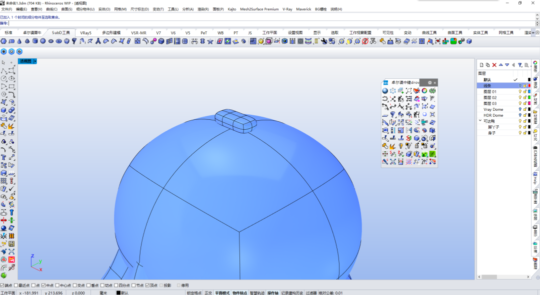Show more toolbar tabs with double chevron
This screenshot has width=540, height=295.
[533, 32]
